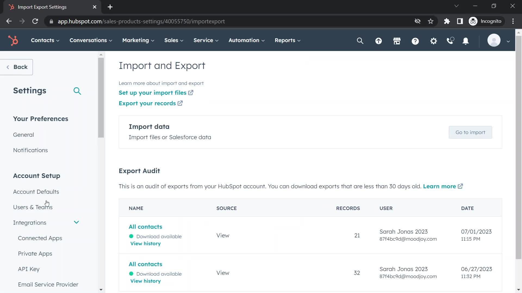Click the 32 records count cell

(x=357, y=273)
